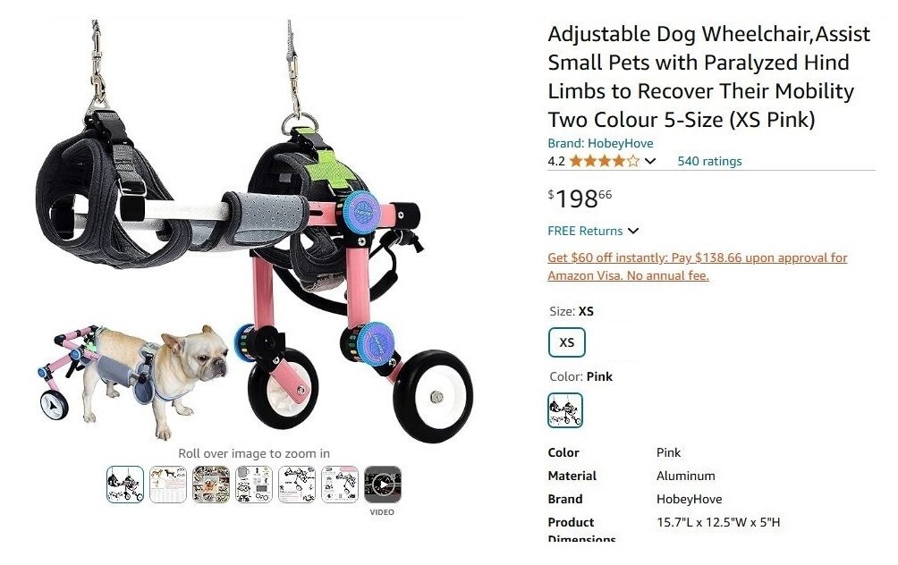
Task: Open the 540 ratings link
Action: pyautogui.click(x=709, y=162)
